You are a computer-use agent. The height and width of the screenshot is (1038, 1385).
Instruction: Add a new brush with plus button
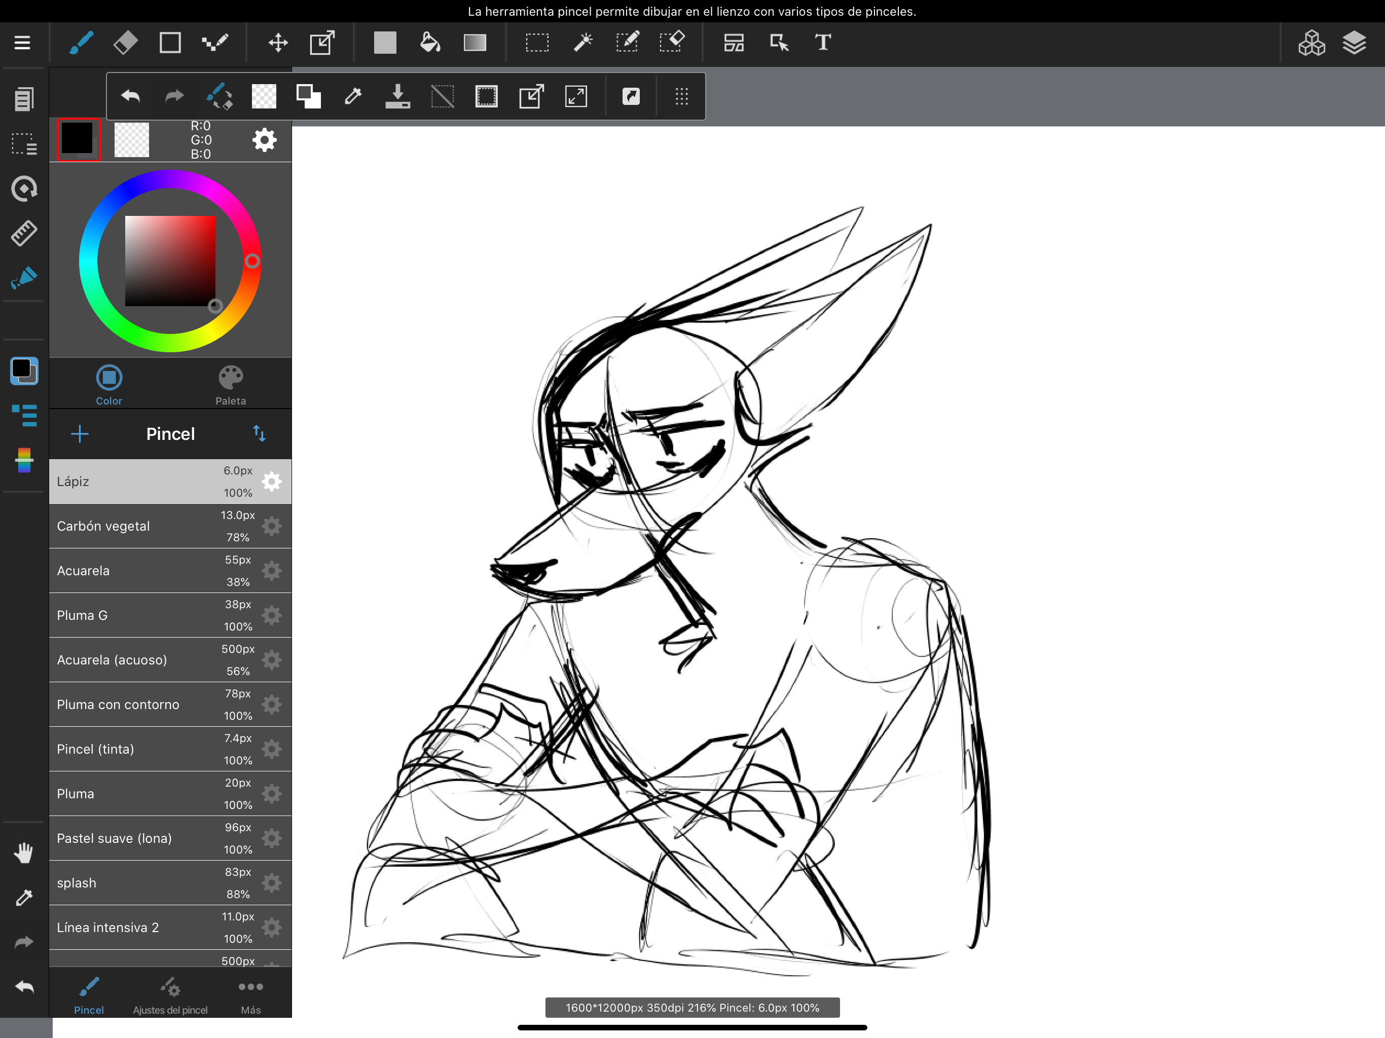pos(80,433)
